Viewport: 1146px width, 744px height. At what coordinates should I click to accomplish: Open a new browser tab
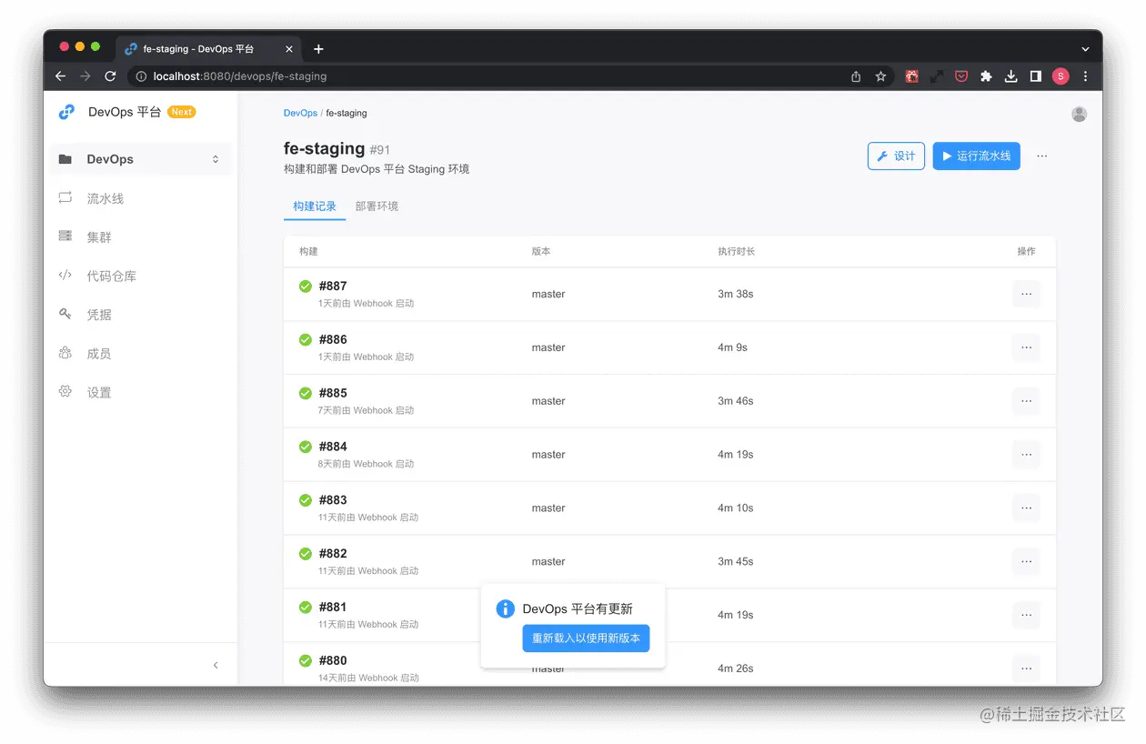318,49
